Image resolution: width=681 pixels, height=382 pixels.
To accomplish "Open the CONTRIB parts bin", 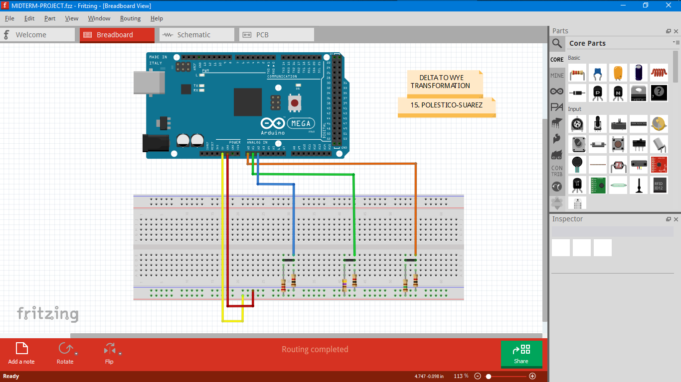I will tap(557, 171).
